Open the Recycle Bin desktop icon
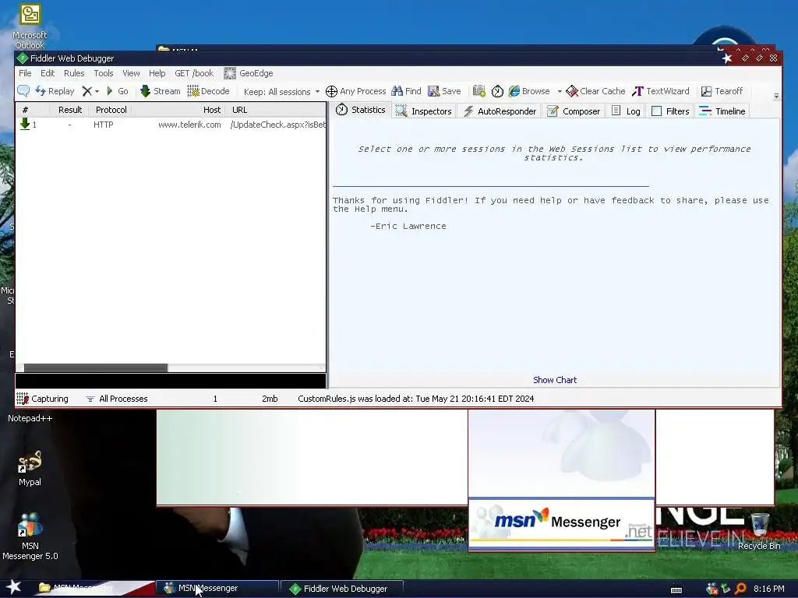The height and width of the screenshot is (598, 798). (759, 531)
